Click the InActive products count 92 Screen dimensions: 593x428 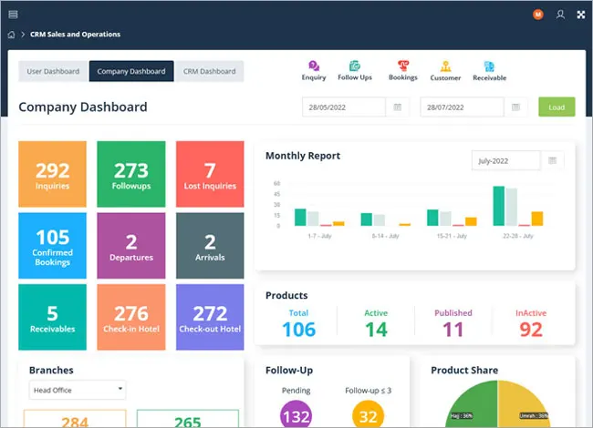(531, 329)
